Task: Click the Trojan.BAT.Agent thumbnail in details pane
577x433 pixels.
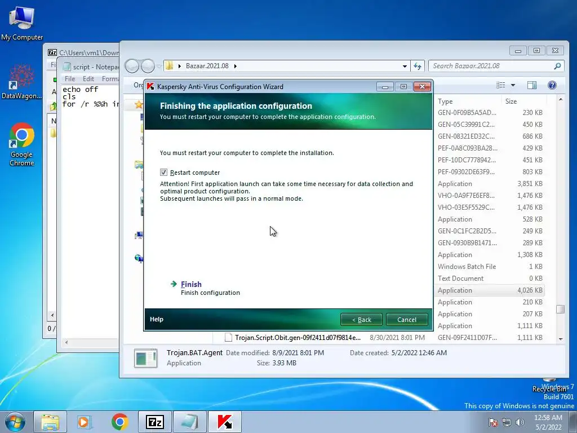Action: coord(146,358)
